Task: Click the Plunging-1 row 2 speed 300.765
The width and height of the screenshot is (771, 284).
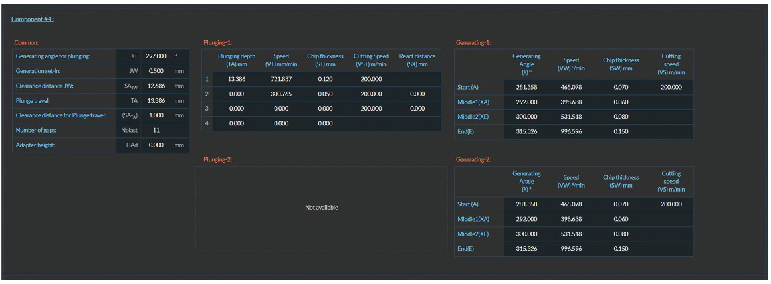Action: click(281, 94)
